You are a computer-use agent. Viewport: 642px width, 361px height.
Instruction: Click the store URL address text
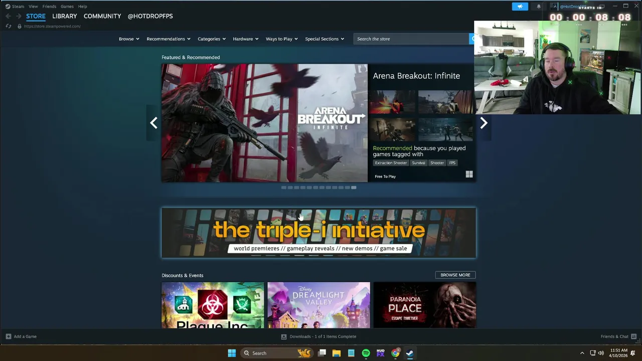52,26
